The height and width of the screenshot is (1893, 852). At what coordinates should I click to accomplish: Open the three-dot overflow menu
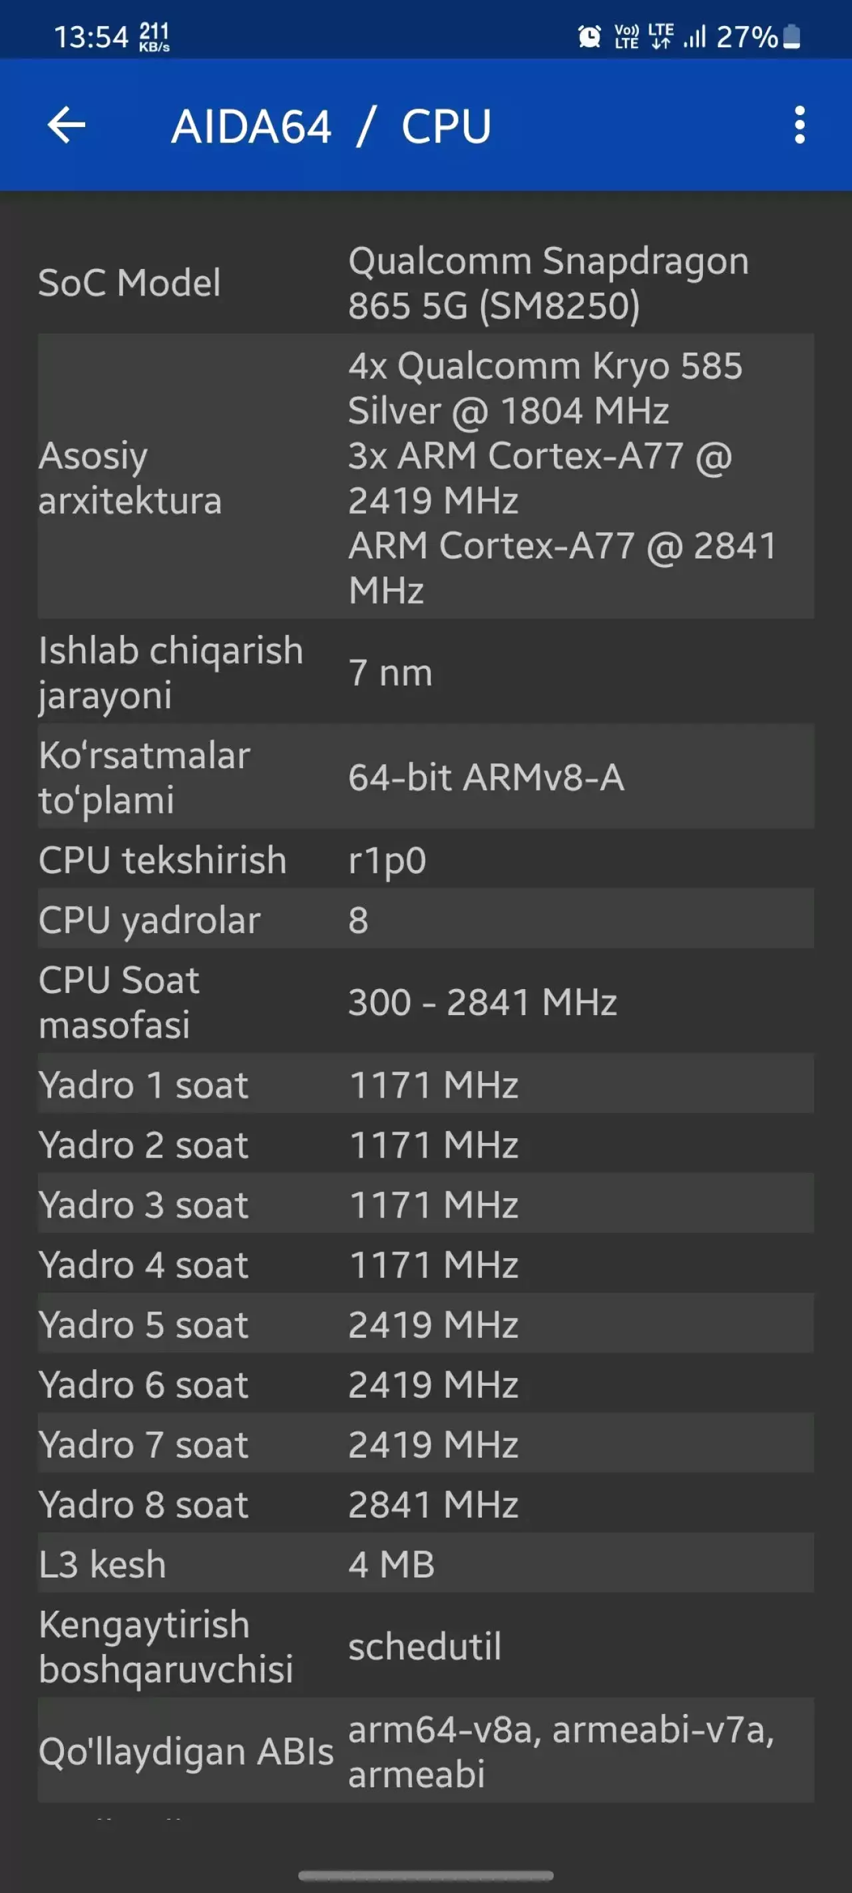[800, 125]
